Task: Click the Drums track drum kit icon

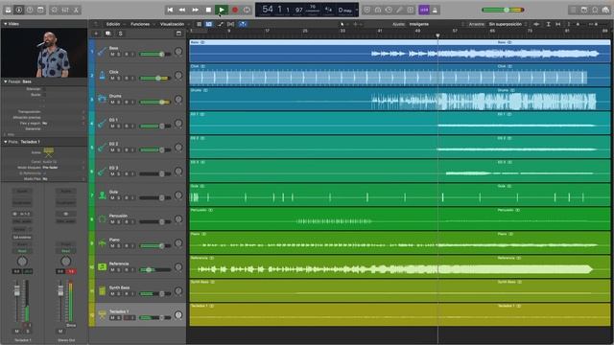Action: (102, 99)
